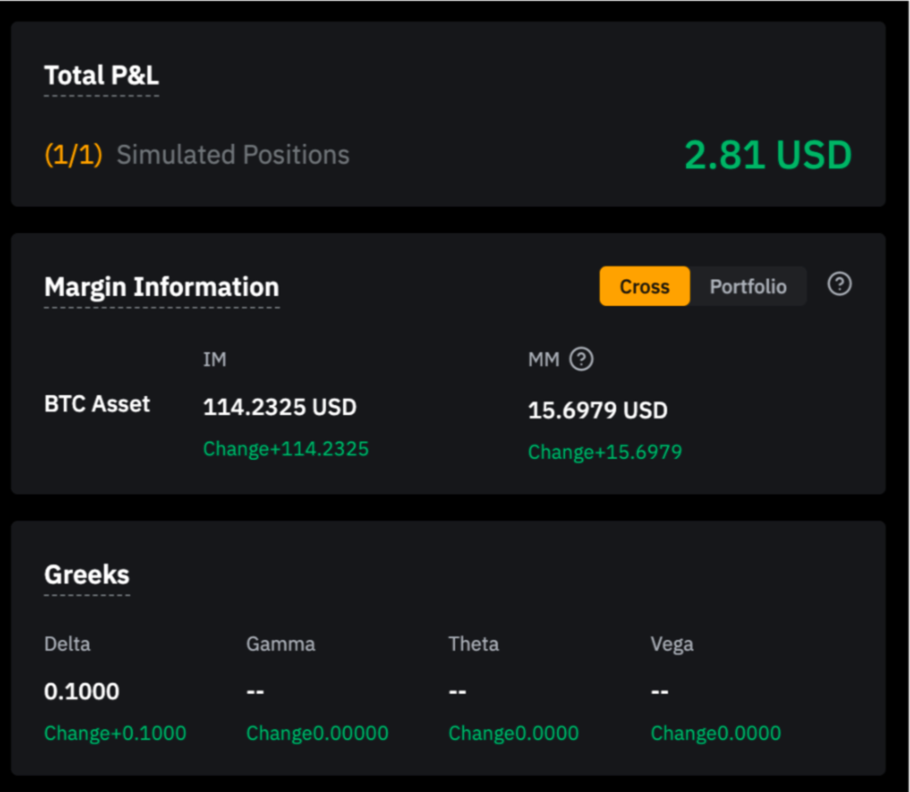
Task: Click the Margin Information underlined heading
Action: (161, 288)
